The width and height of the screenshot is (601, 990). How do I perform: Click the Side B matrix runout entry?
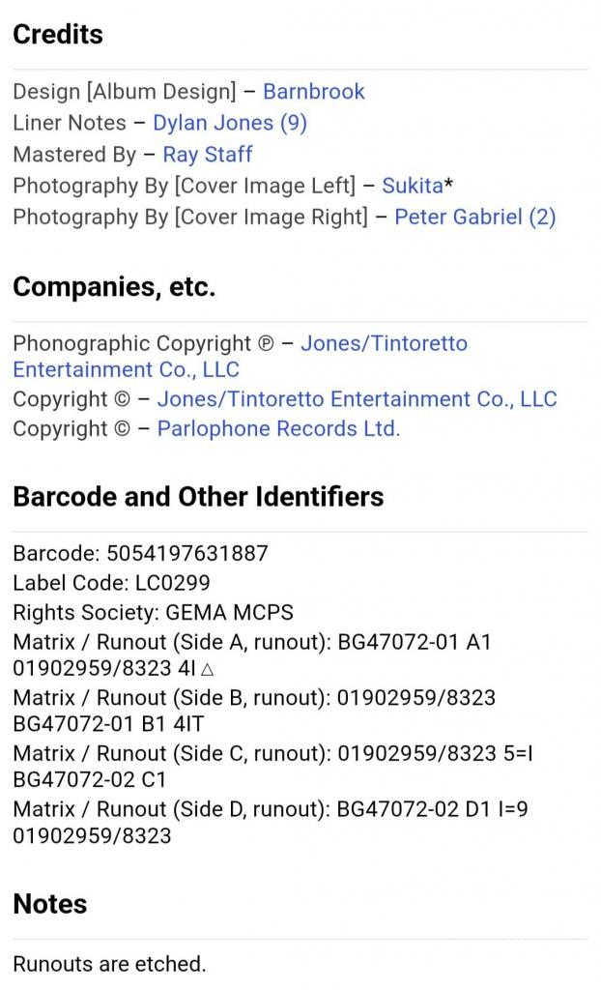[x=253, y=711]
